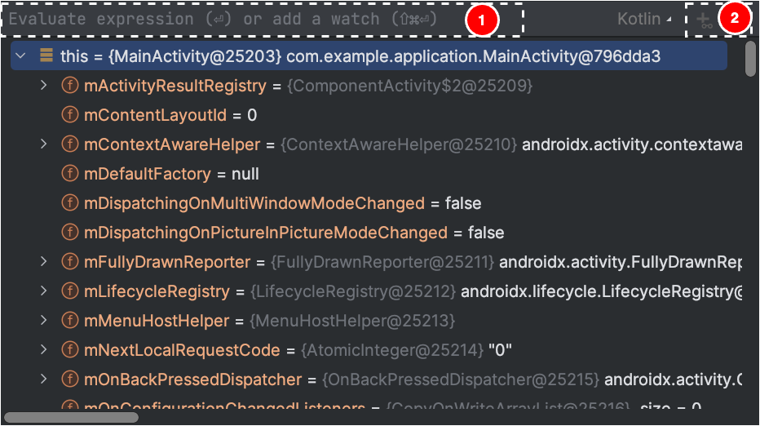Collapse the 'this' MainActivity node
Screen dimensions: 760x426
[20, 56]
